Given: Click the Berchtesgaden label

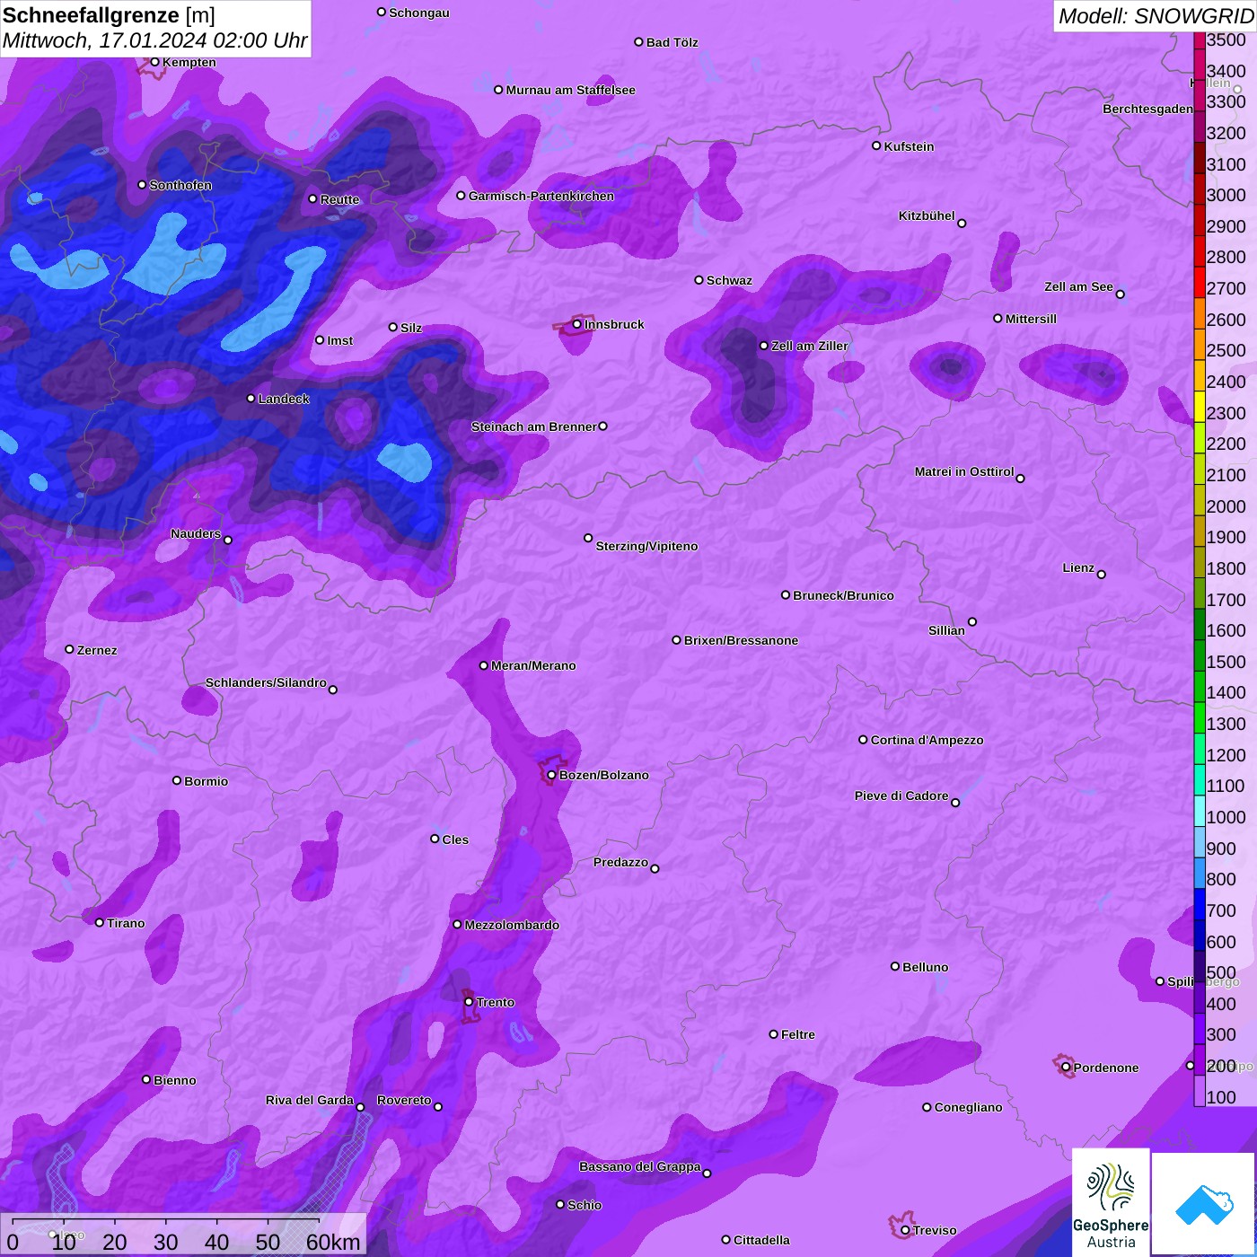Looking at the screenshot, I should [1147, 109].
